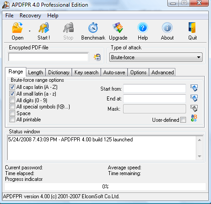Expand the Open button dropdown arrow
The image size is (211, 204).
(x=29, y=31)
